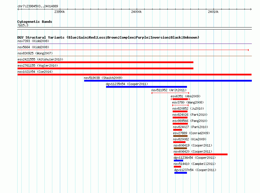260x193 pixels.
Task: Click the right arrow of the ruler
Action: click(251, 9)
